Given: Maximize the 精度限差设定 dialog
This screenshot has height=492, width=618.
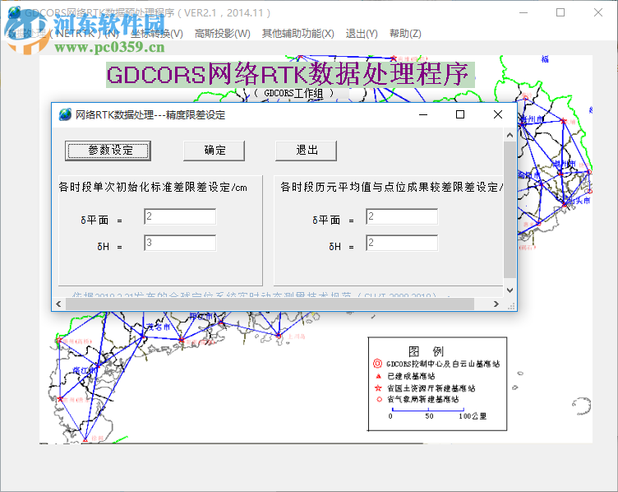Looking at the screenshot, I should click(460, 115).
